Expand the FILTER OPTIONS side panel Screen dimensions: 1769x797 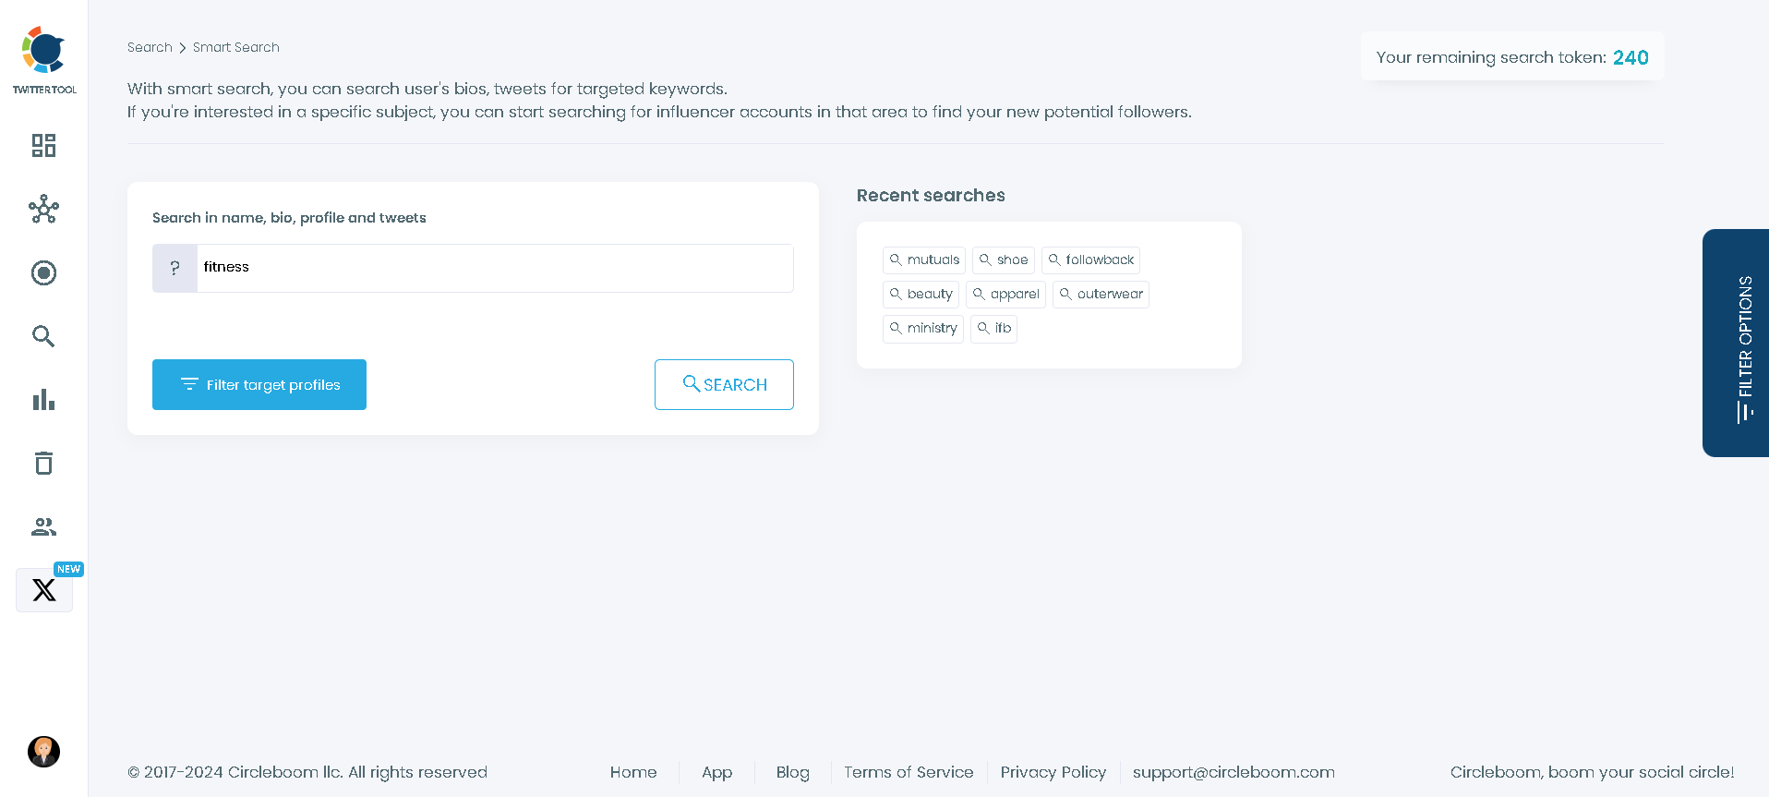pyautogui.click(x=1736, y=343)
